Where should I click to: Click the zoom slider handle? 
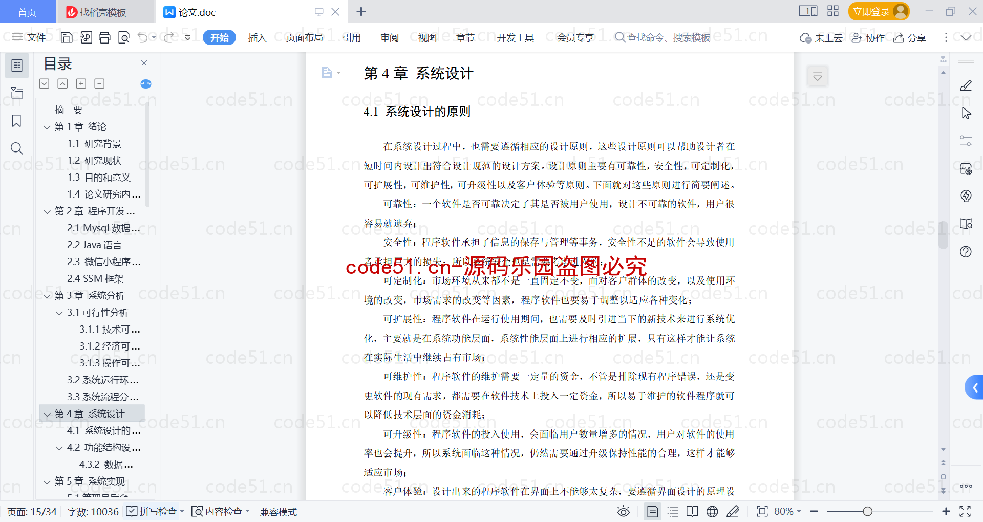click(x=867, y=511)
